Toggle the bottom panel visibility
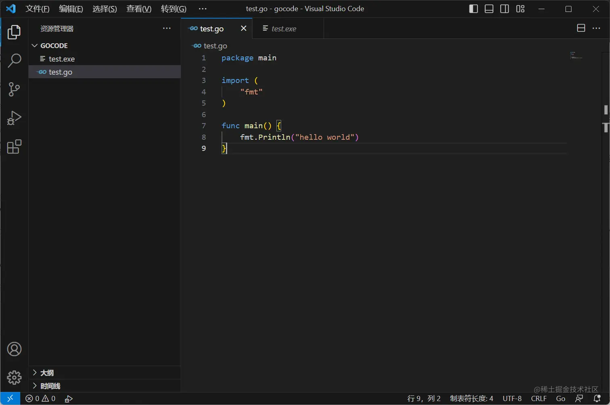The image size is (610, 405). (x=489, y=9)
